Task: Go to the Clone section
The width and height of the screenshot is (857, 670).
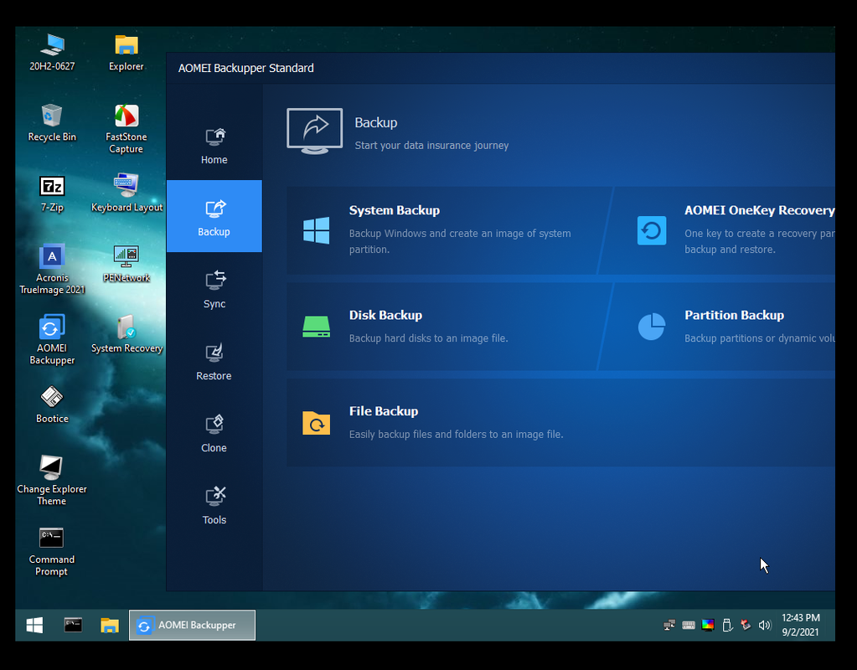Action: 214,433
